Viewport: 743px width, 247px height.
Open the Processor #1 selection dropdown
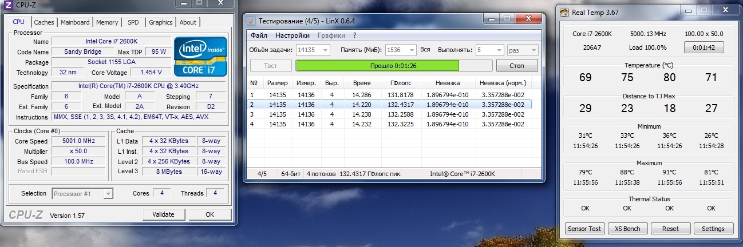click(108, 194)
